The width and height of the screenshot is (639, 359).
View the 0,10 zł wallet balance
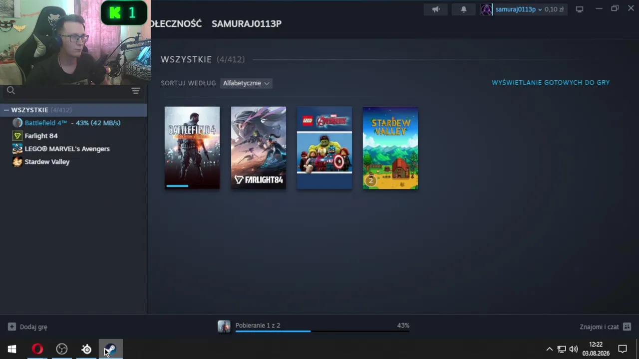[x=554, y=9]
